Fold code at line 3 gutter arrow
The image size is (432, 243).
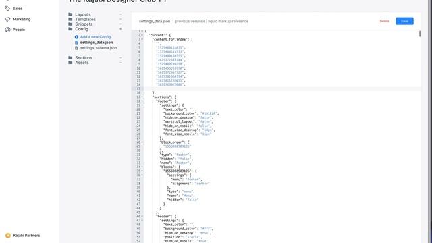point(142,39)
